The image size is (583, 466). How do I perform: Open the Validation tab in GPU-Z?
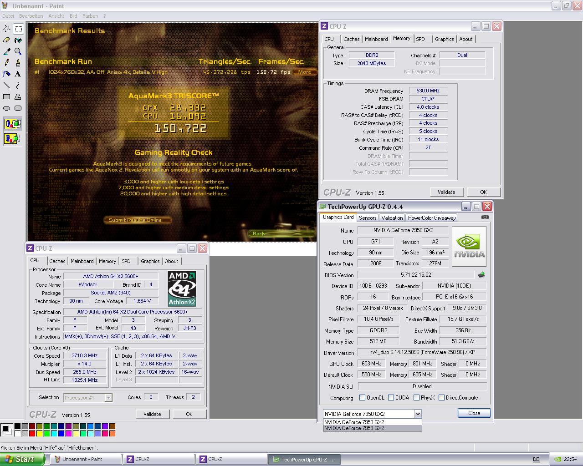(392, 218)
